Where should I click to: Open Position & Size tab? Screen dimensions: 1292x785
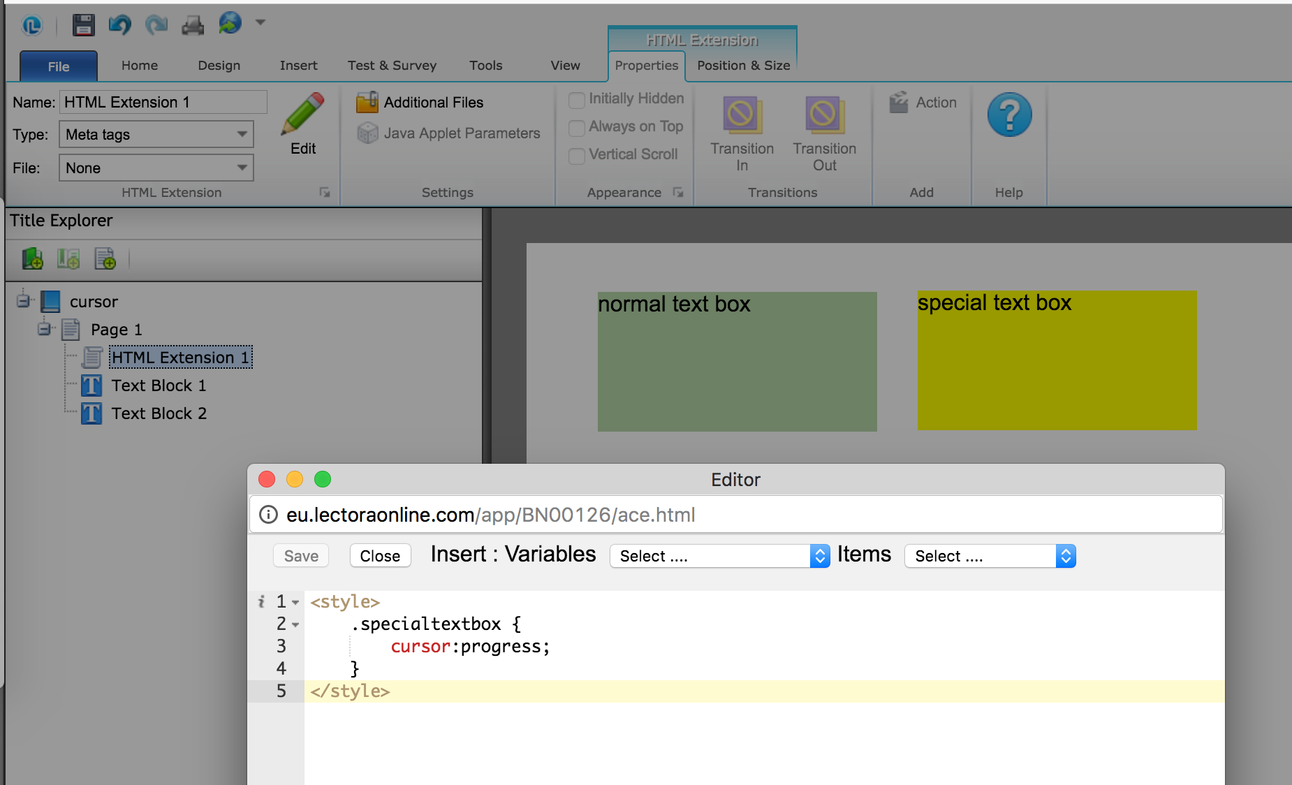[743, 65]
